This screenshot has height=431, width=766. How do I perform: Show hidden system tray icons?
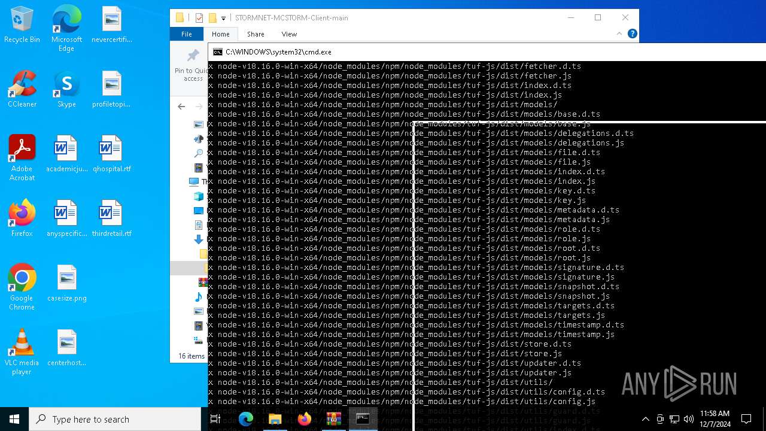click(x=645, y=419)
